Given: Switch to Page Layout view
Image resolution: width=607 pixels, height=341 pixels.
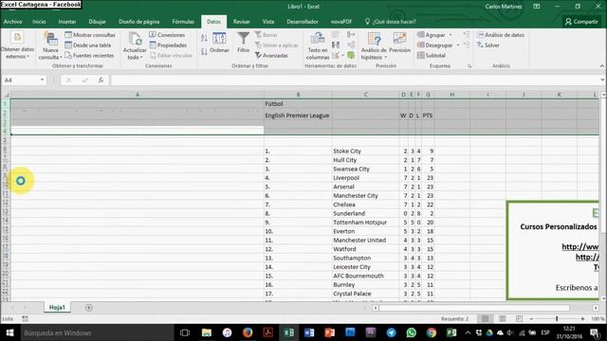Looking at the screenshot, I should pos(502,318).
